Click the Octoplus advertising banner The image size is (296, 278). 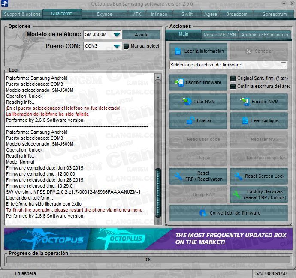[148, 239]
